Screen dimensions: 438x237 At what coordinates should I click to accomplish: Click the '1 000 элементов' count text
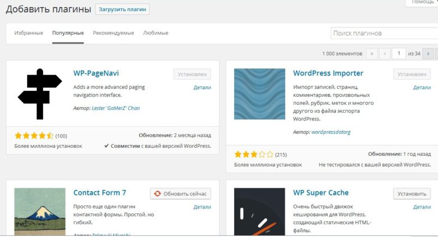tap(342, 54)
